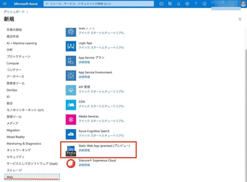Image resolution: width=247 pixels, height=182 pixels.
Task: Click the App Service Environment icon
Action: (71, 75)
